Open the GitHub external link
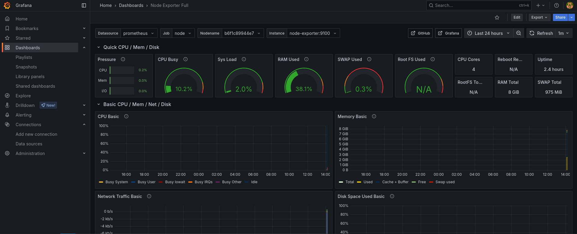The width and height of the screenshot is (577, 234). pyautogui.click(x=420, y=33)
